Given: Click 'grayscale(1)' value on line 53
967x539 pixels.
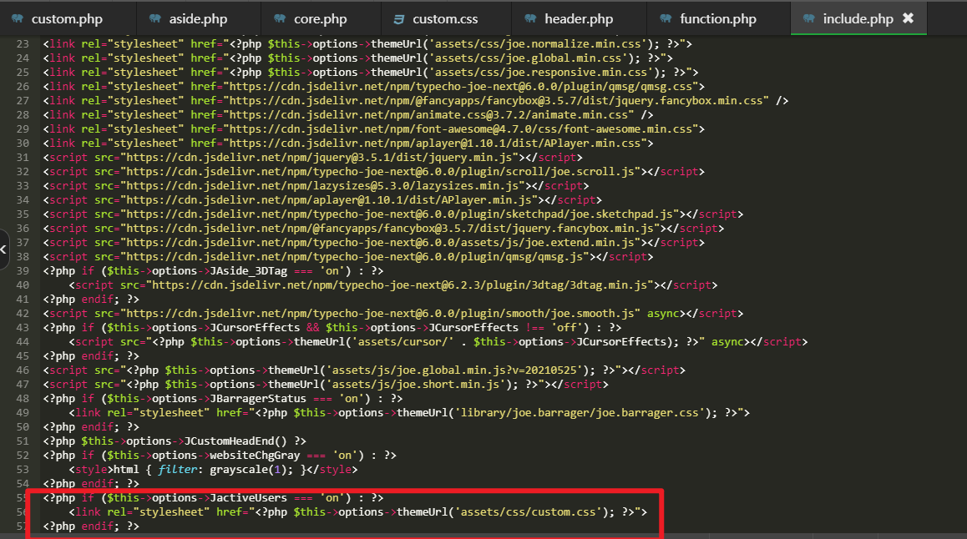Looking at the screenshot, I should pyautogui.click(x=249, y=469).
